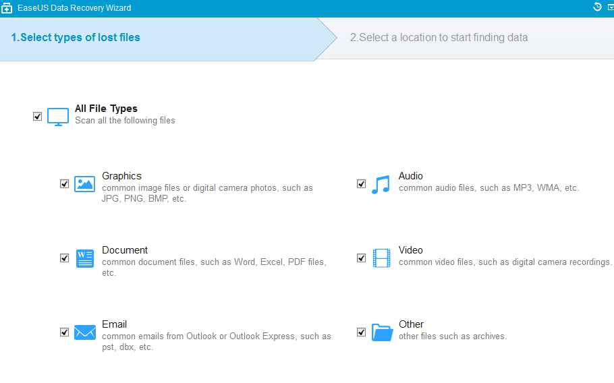Image resolution: width=614 pixels, height=383 pixels.
Task: Deselect the Email checkbox
Action: 65,332
